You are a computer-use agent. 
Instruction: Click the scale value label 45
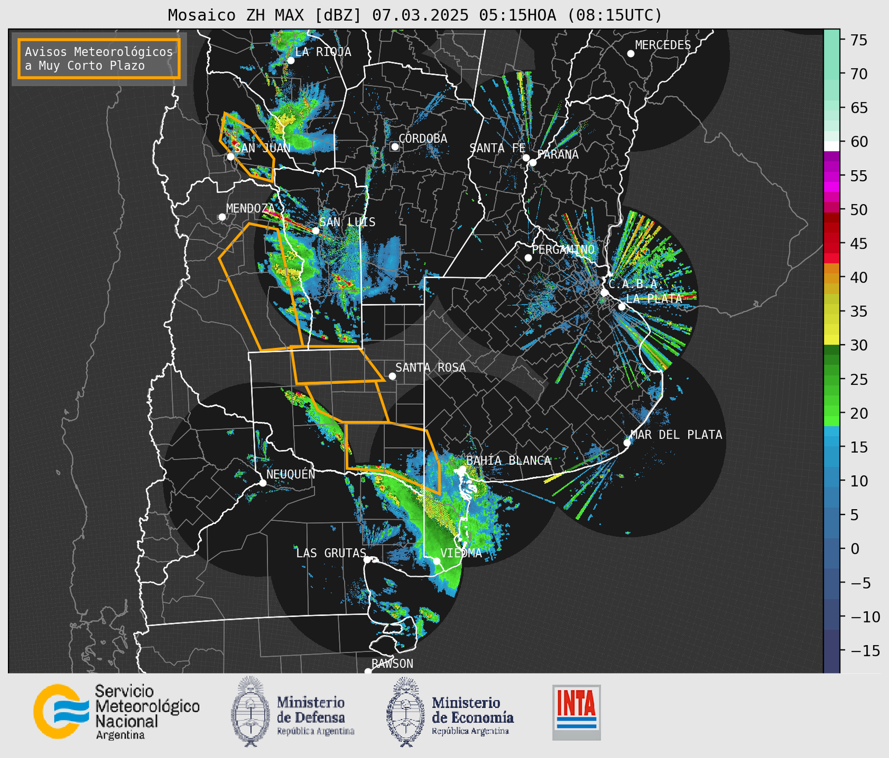tap(858, 244)
